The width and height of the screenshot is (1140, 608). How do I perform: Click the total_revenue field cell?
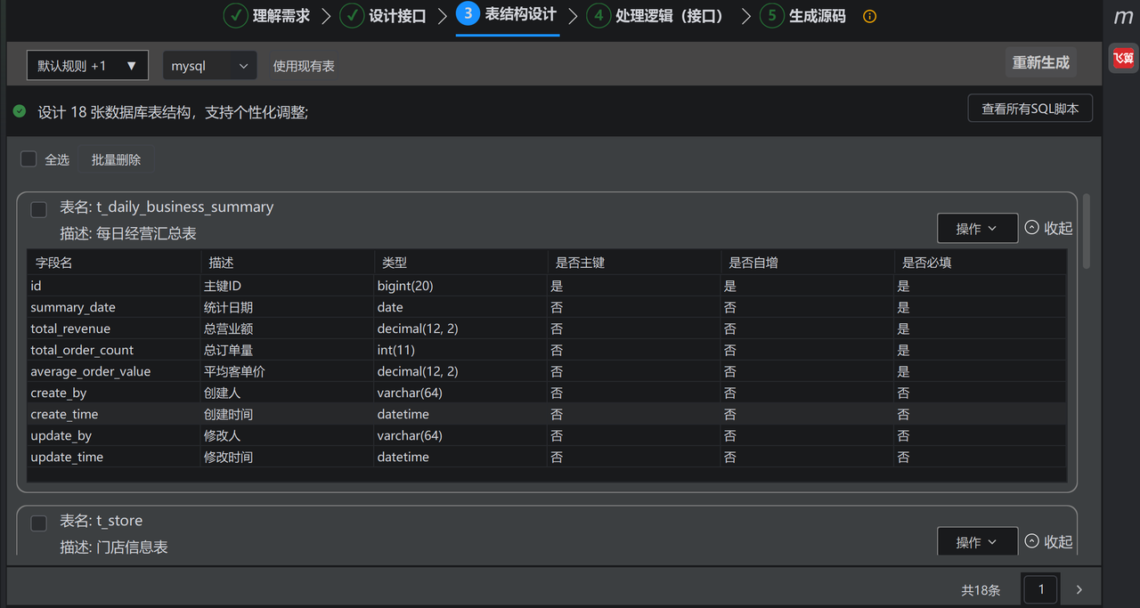click(x=114, y=328)
